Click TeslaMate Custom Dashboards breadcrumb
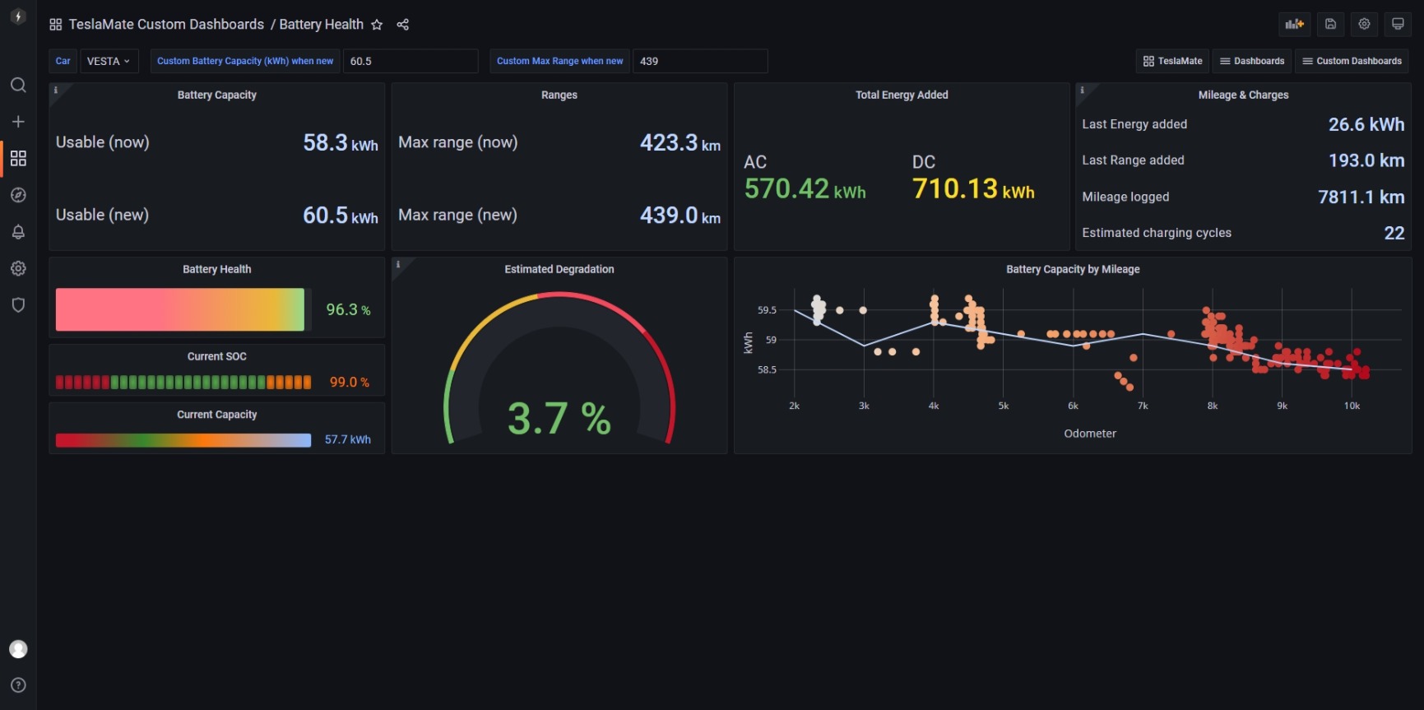This screenshot has height=710, width=1424. pyautogui.click(x=166, y=25)
